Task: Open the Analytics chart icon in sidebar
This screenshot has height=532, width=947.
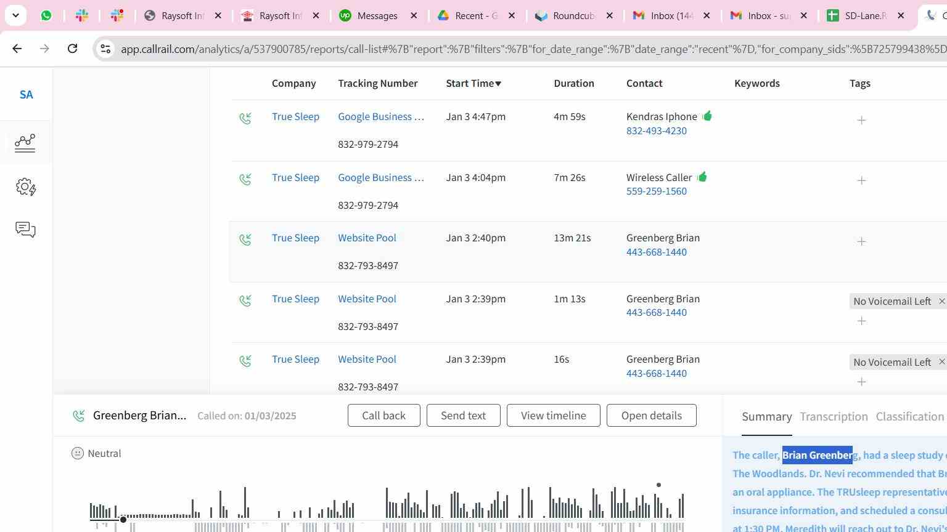Action: pos(25,143)
